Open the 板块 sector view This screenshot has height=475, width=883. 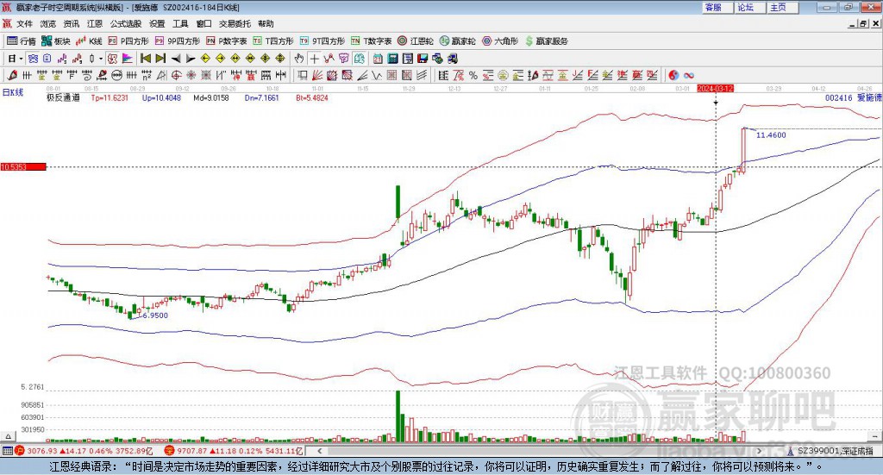pos(56,41)
